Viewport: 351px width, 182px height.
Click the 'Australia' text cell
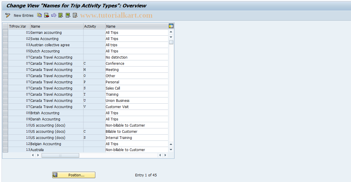tap(57, 150)
